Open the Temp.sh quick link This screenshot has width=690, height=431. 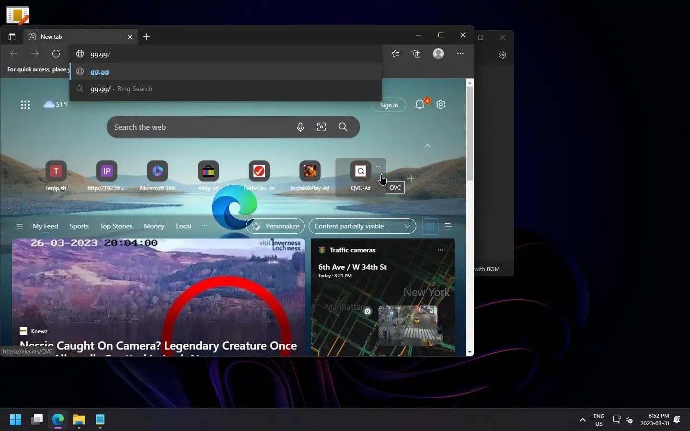pos(56,176)
